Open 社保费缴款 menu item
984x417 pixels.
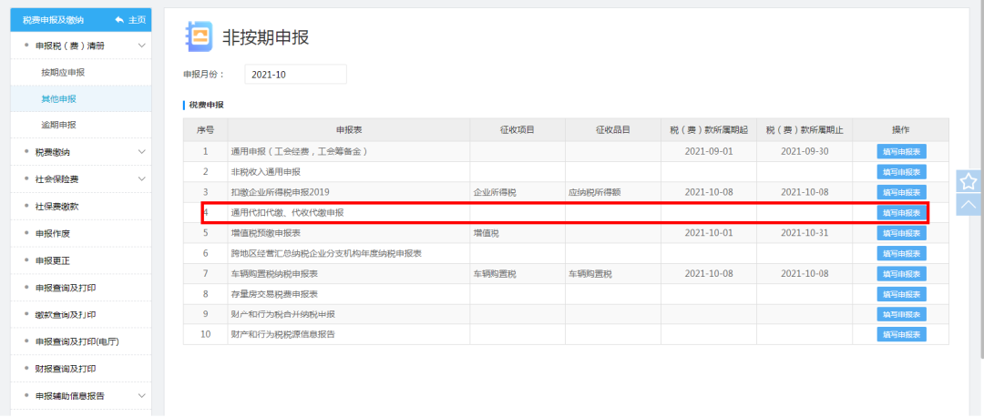click(56, 207)
